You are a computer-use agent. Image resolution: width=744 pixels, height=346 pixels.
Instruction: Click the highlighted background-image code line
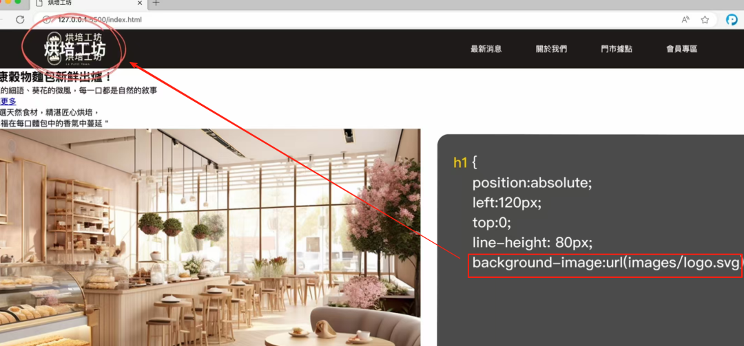coord(605,263)
